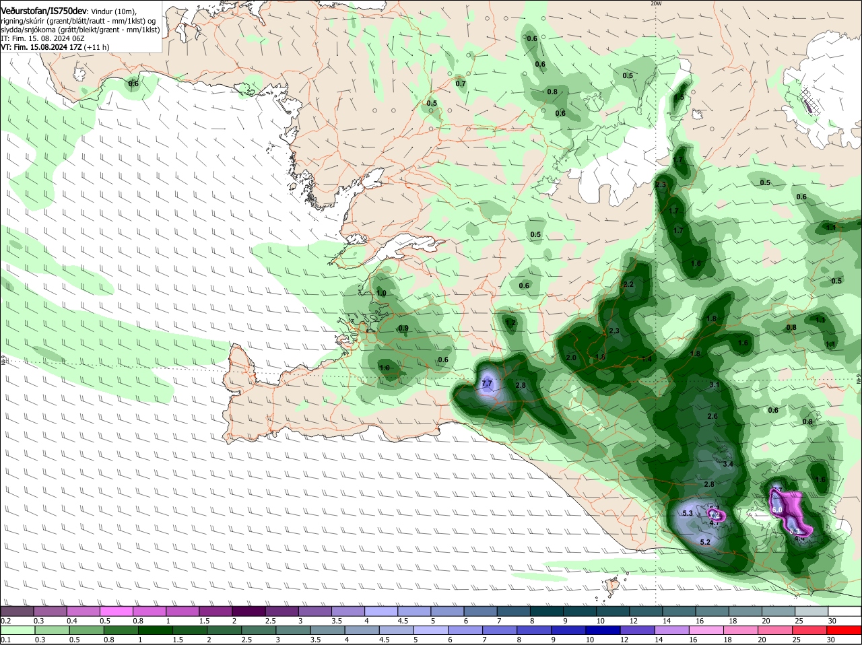Screen dimensions: 862x645
Task: Click the 2.2 value near the dark green band
Action: tap(628, 285)
